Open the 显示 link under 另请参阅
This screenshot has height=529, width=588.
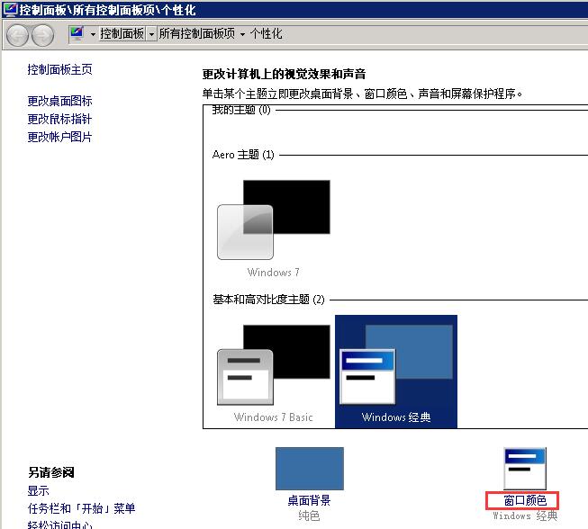tap(38, 491)
